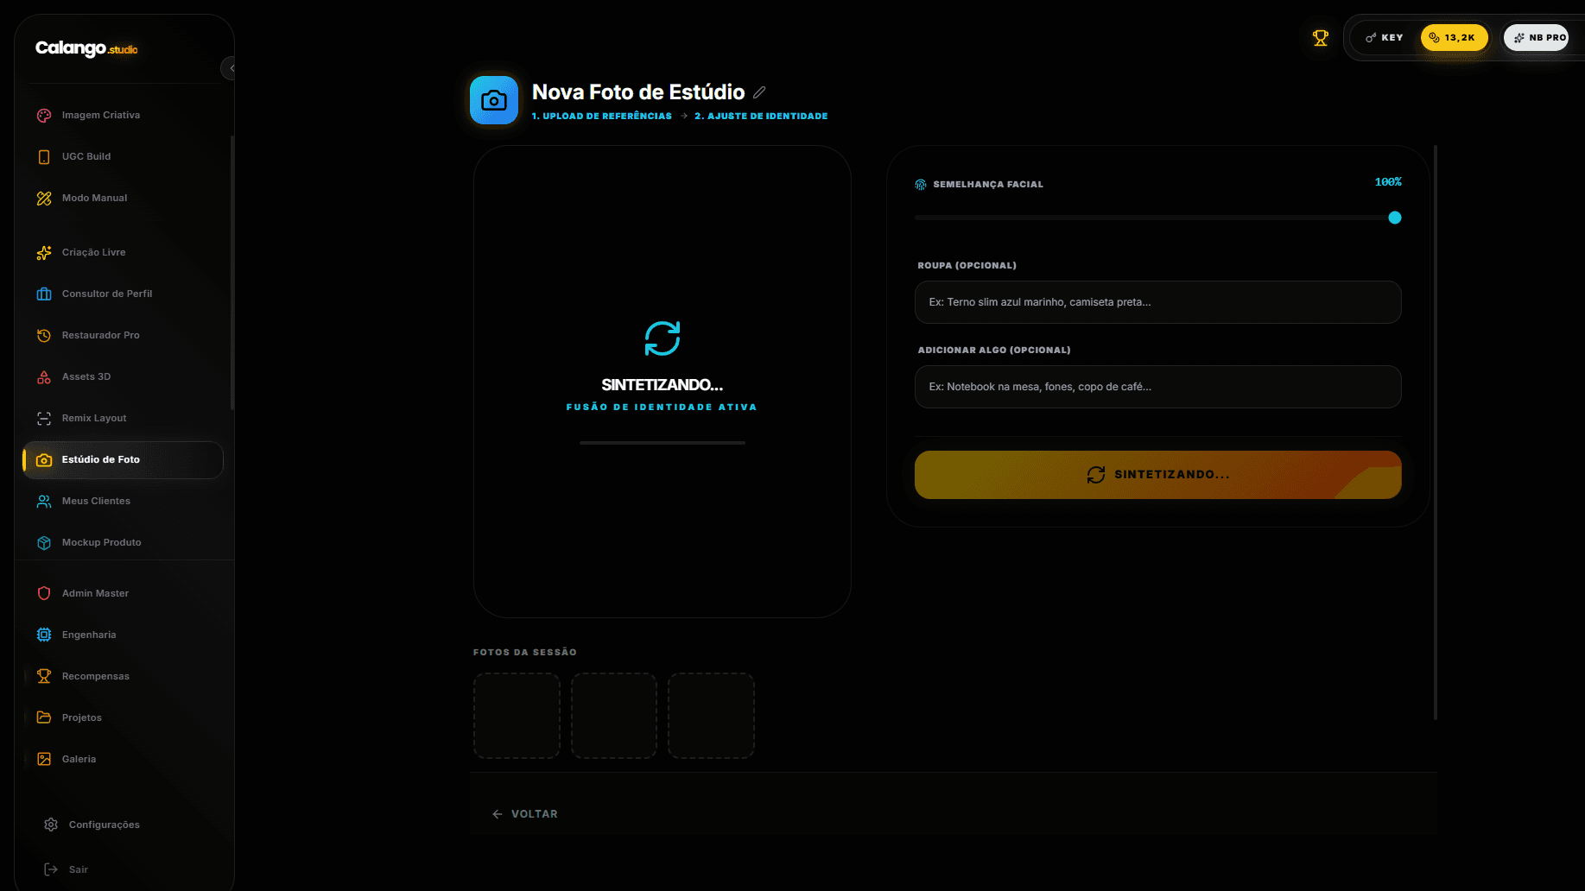The height and width of the screenshot is (891, 1585).
Task: Click the Semelhança Facial slider handle
Action: tap(1394, 218)
